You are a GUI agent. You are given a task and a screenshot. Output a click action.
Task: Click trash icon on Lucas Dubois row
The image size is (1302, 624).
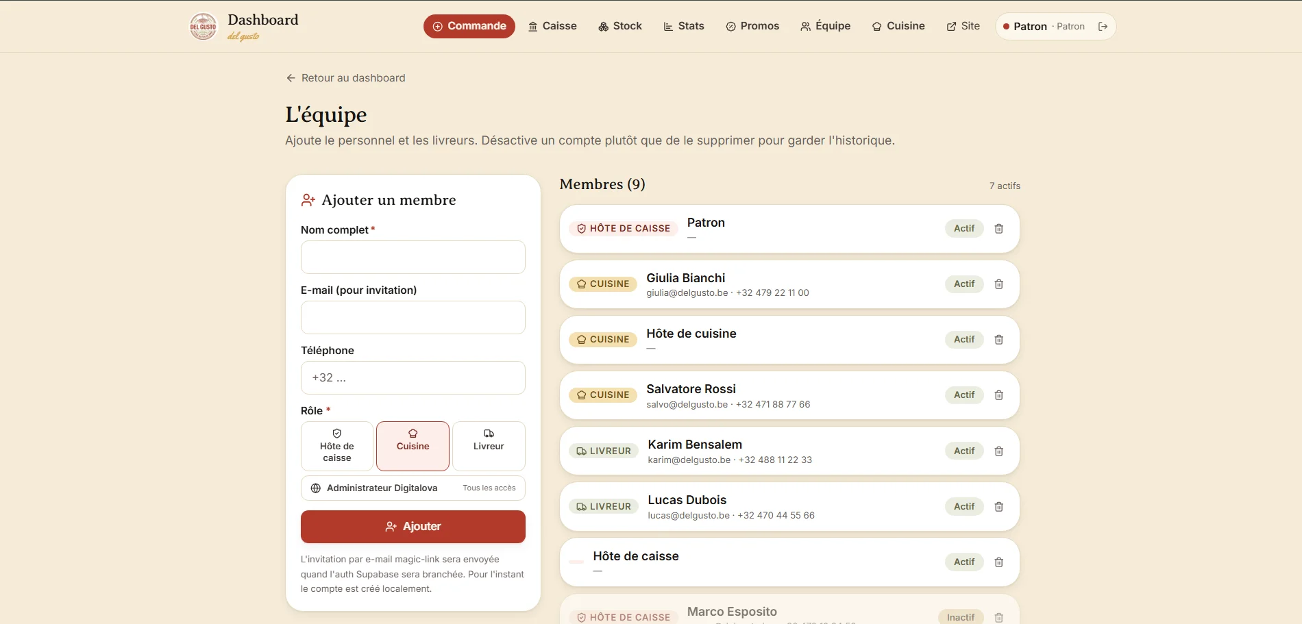point(998,507)
